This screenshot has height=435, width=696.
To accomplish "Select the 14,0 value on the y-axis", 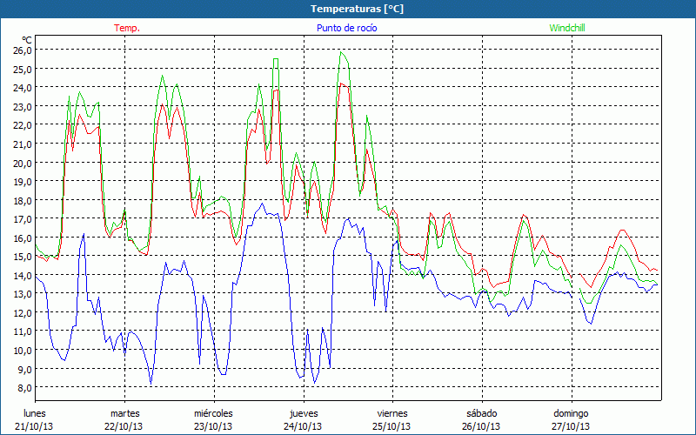I will coord(22,275).
